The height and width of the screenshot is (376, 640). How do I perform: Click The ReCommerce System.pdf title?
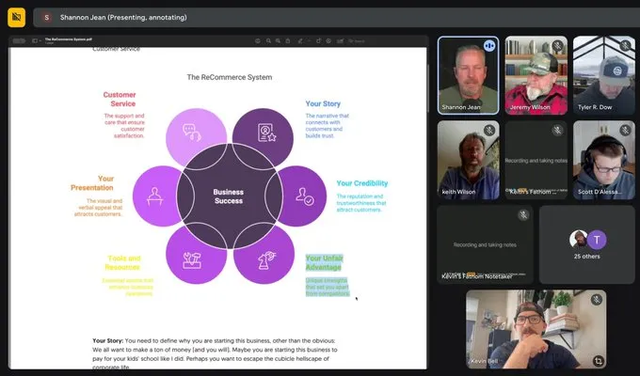click(71, 39)
